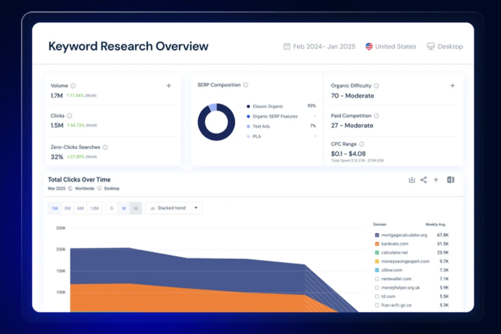Image resolution: width=501 pixels, height=334 pixels.
Task: Download the Total Clicks Over Time chart
Action: 412,180
